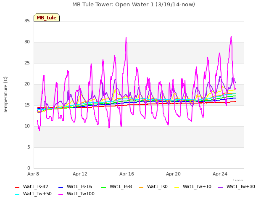
Task: Click the orange Wat1_Ts0 legend swatch
Action: pyautogui.click(x=141, y=187)
